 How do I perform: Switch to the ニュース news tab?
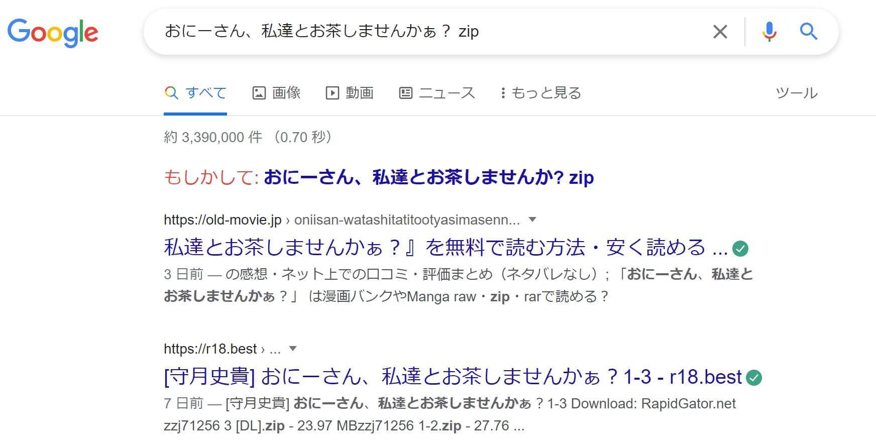[x=436, y=93]
